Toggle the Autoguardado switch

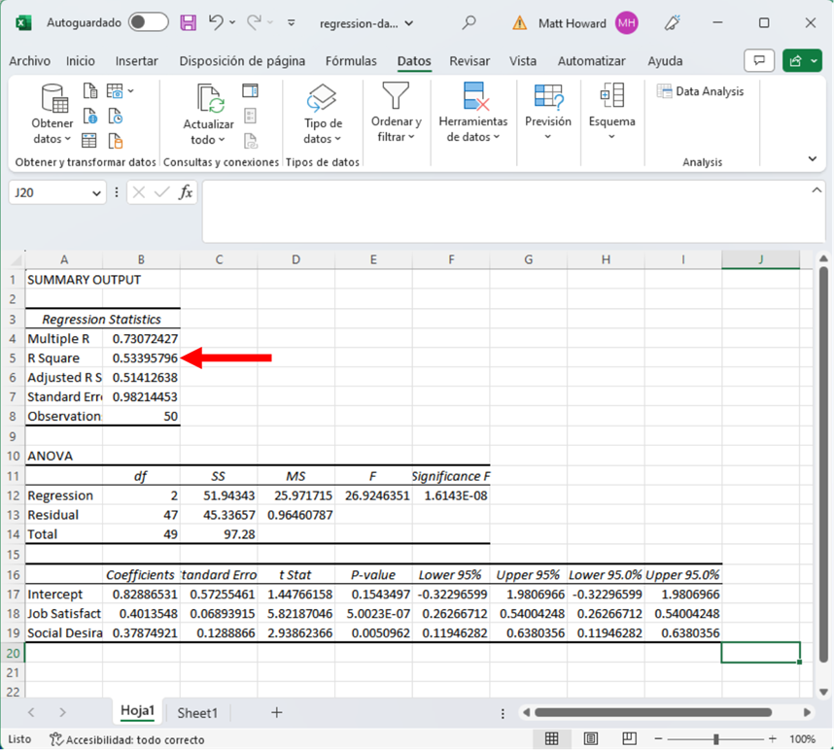pos(148,22)
